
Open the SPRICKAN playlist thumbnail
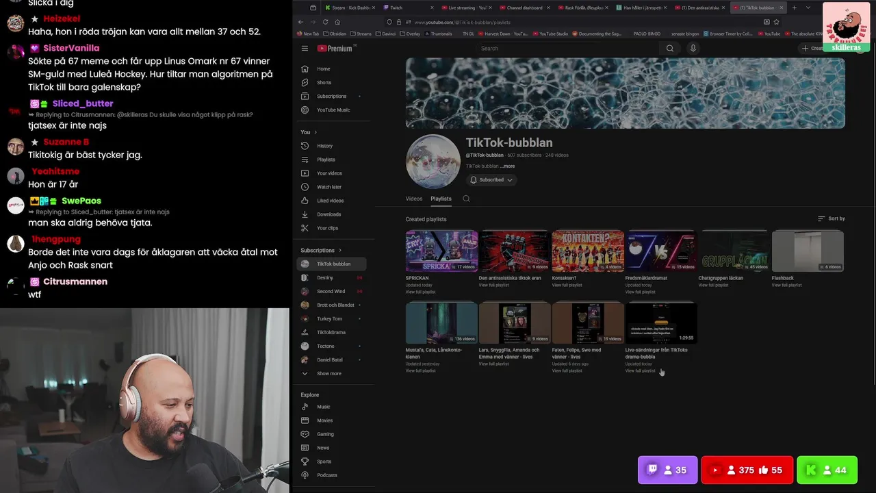441,251
